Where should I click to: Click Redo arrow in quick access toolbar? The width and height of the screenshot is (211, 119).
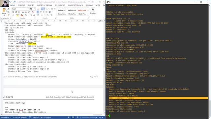click(x=15, y=2)
